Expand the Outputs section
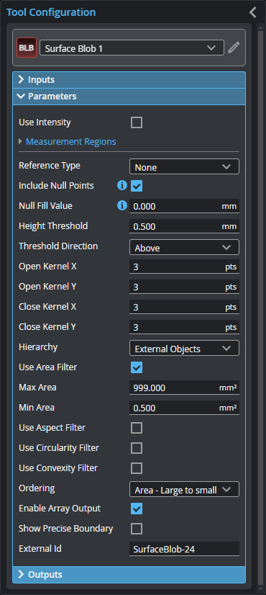Image resolution: width=266 pixels, height=595 pixels. [x=129, y=575]
